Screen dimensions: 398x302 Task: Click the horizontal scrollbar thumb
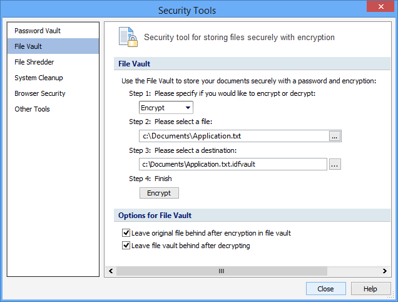(221, 271)
